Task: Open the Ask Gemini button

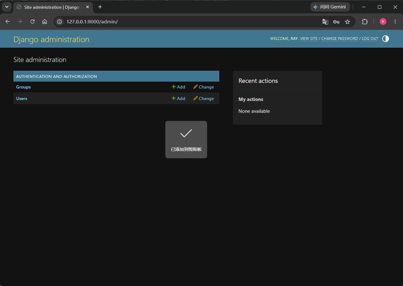Action: tap(330, 7)
